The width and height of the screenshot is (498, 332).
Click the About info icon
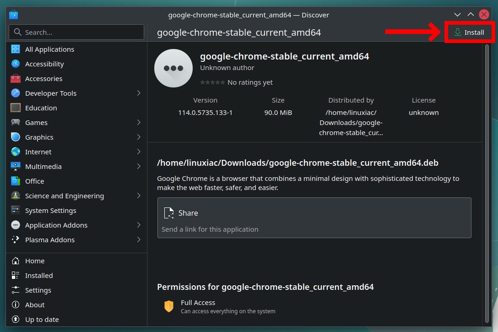click(x=15, y=305)
